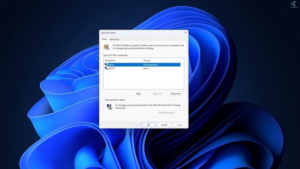The image size is (300, 169).
Task: Click the User Accounts title bar text
Action: [x=108, y=33]
